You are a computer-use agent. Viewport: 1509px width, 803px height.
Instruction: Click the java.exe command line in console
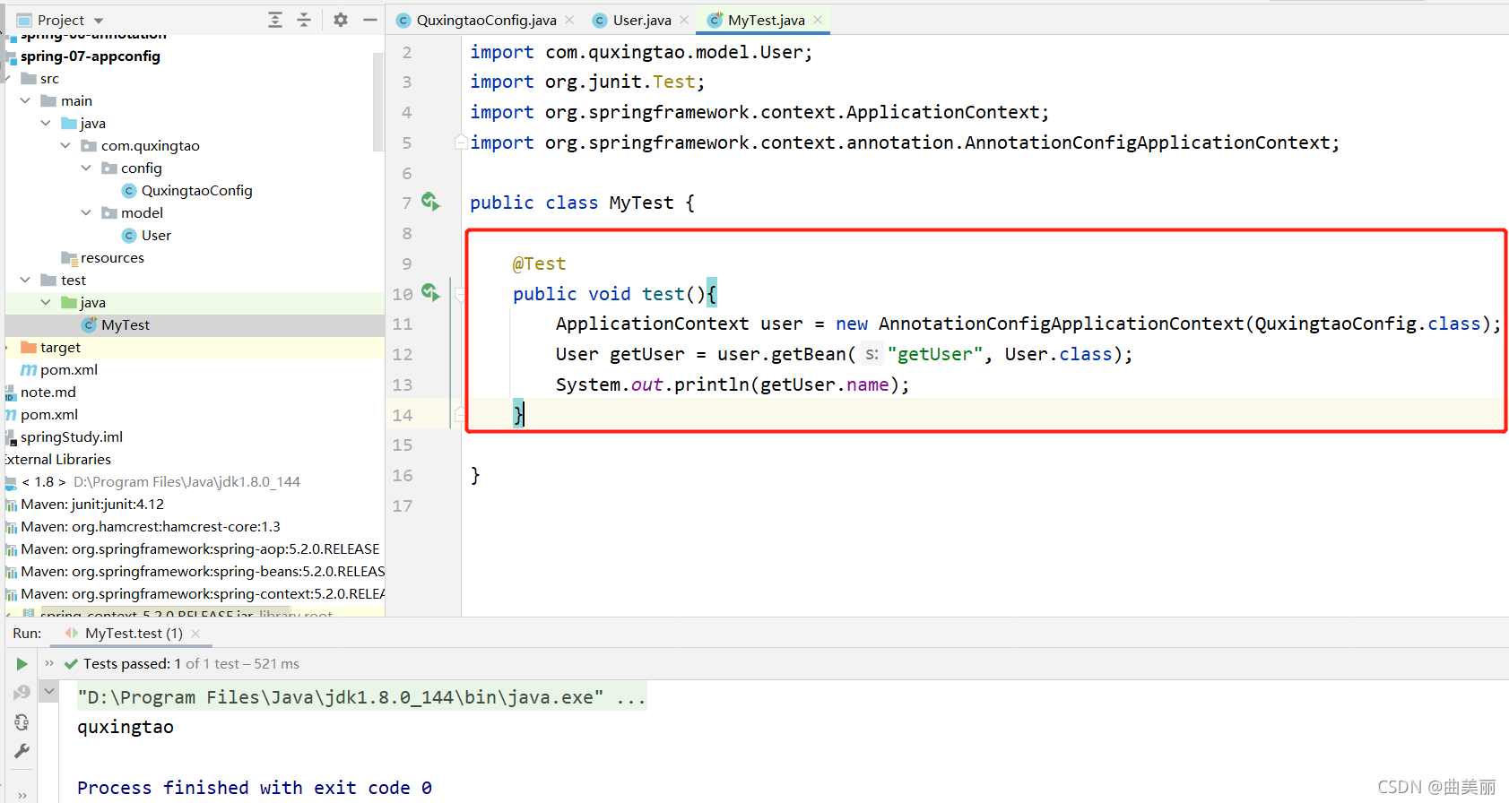click(361, 697)
